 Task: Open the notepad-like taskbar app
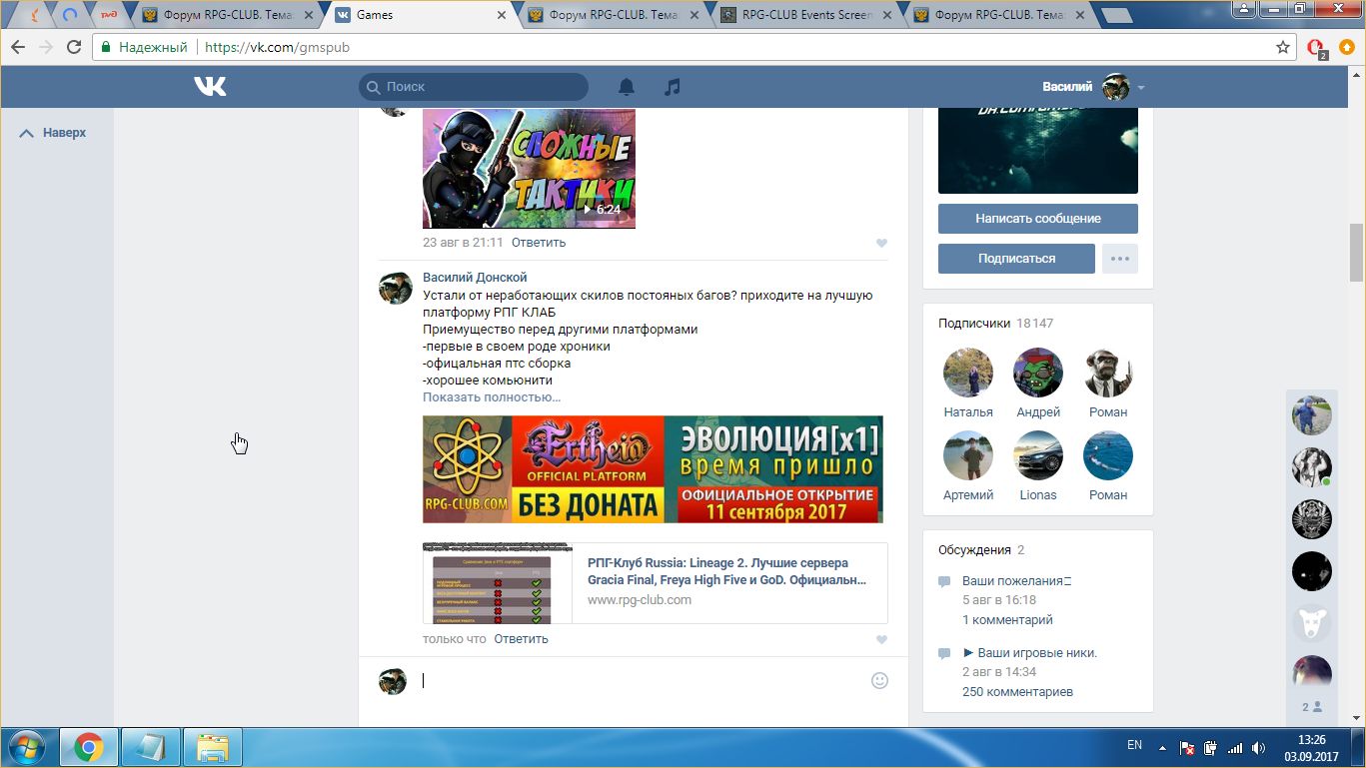(x=151, y=747)
